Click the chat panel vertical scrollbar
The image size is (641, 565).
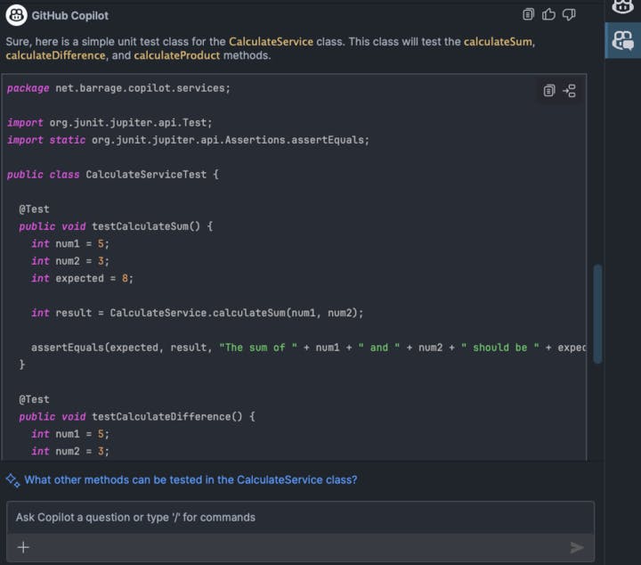(x=597, y=314)
